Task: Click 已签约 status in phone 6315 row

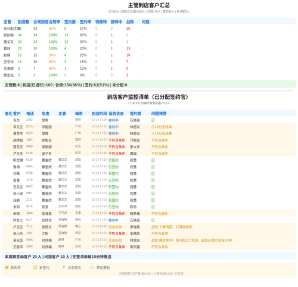Action: point(113,160)
